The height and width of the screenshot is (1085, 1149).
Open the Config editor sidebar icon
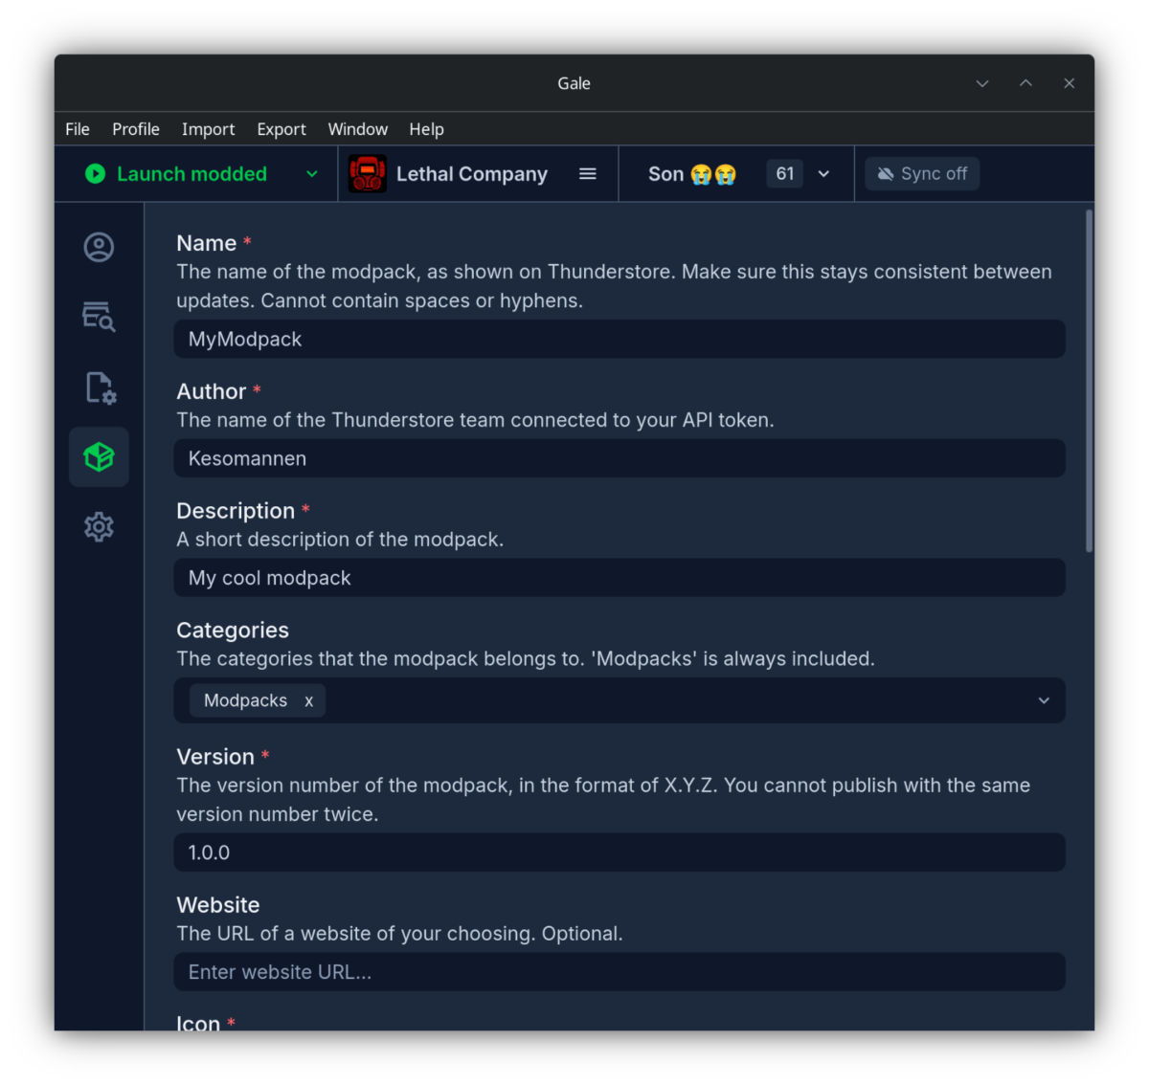(x=100, y=387)
